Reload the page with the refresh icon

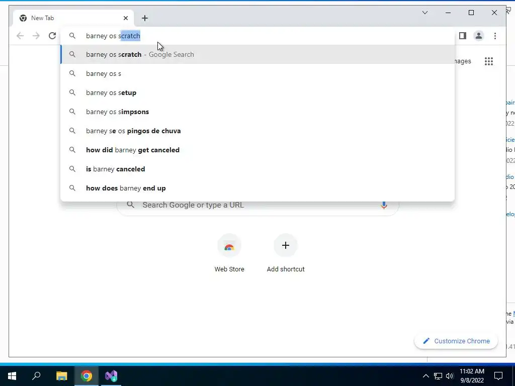52,36
